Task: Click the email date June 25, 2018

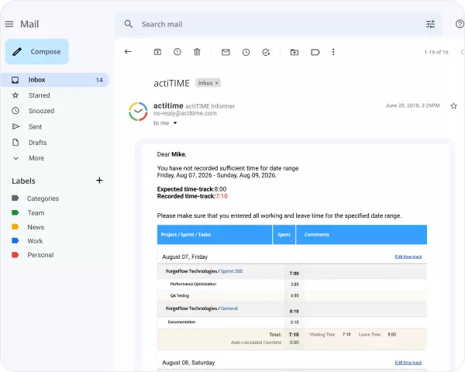Action: click(412, 105)
